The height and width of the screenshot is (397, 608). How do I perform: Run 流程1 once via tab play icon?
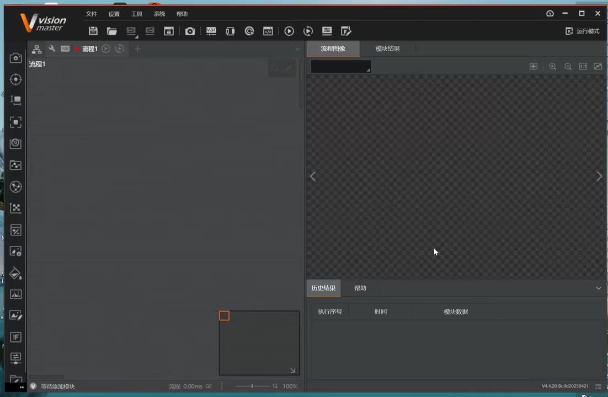[106, 49]
